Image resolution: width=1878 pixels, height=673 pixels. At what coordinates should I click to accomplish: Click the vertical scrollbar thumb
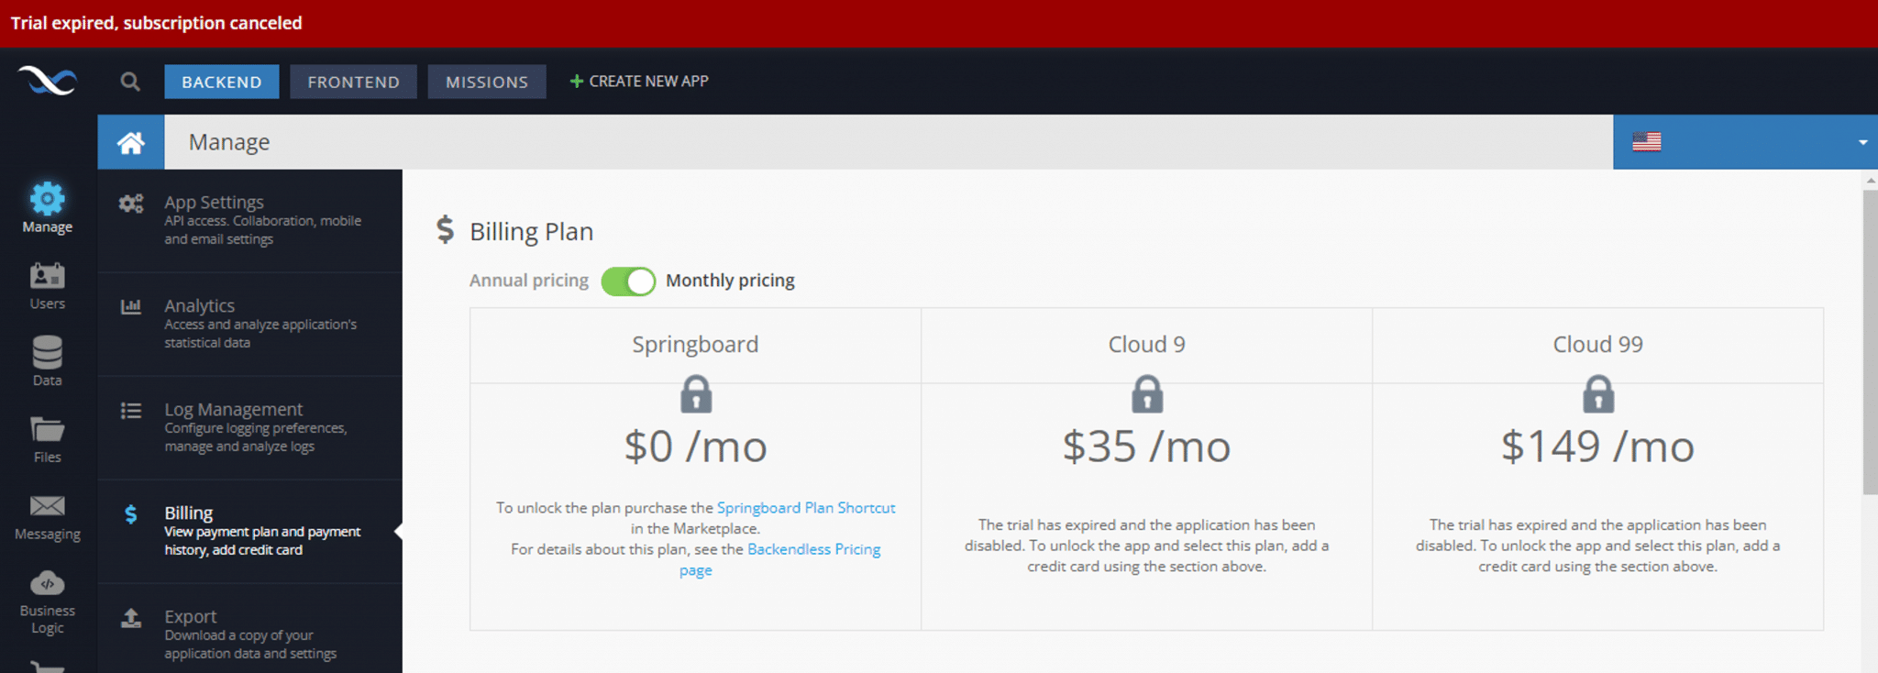1871,341
